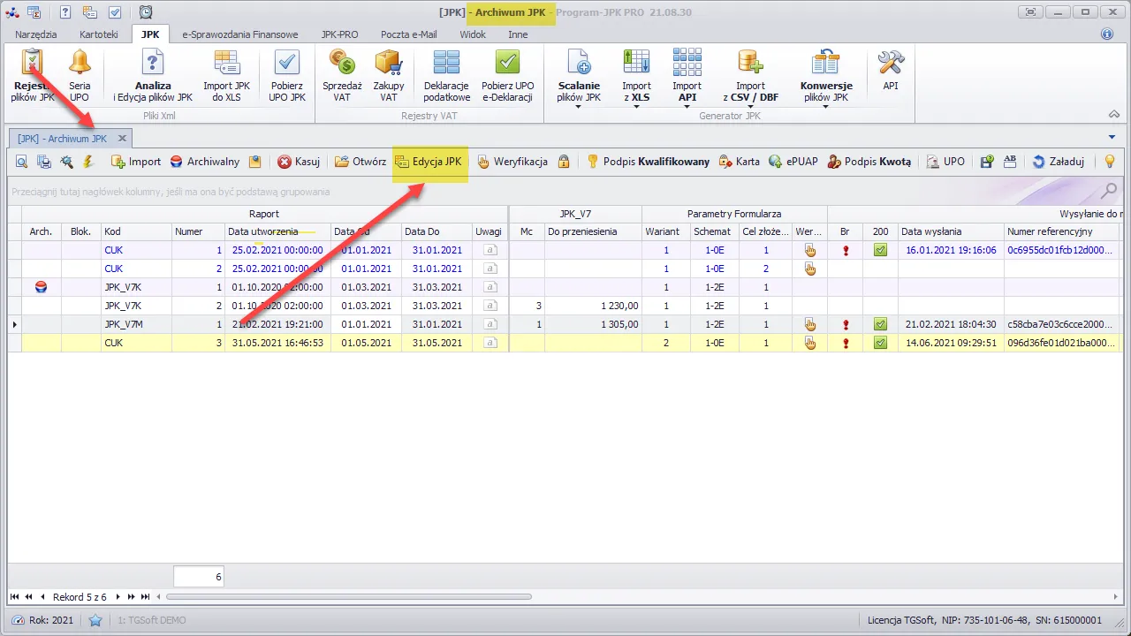Switch to the Kartoteki ribbon tab
The image size is (1131, 636).
coord(99,34)
